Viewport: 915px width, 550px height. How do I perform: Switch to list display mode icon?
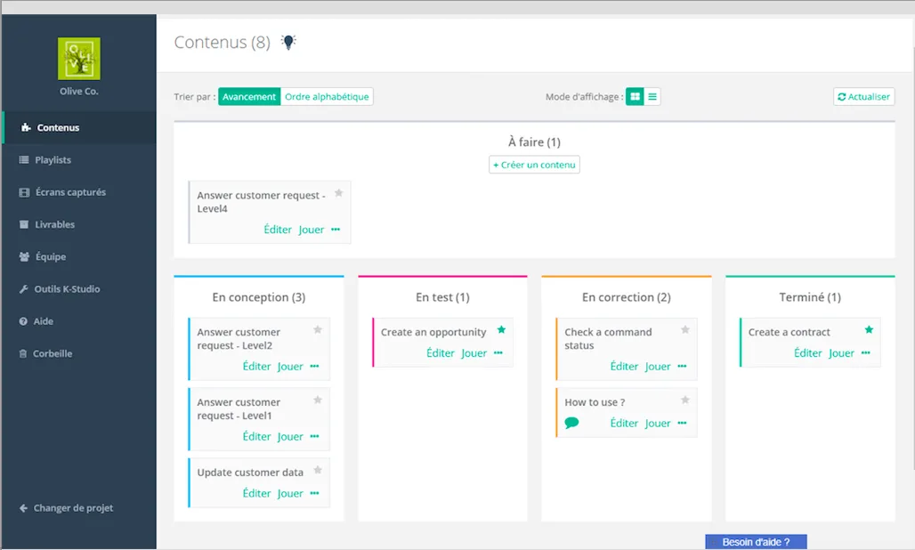coord(652,97)
